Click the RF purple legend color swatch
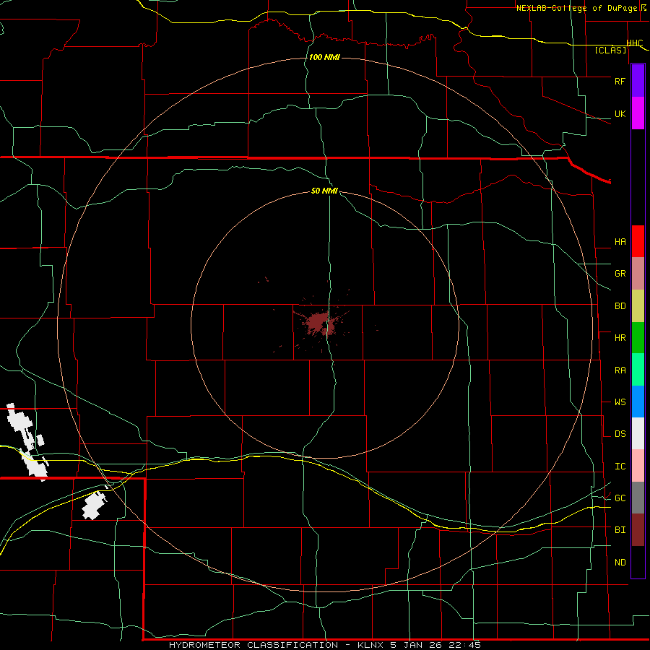This screenshot has width=650, height=650. tap(638, 81)
